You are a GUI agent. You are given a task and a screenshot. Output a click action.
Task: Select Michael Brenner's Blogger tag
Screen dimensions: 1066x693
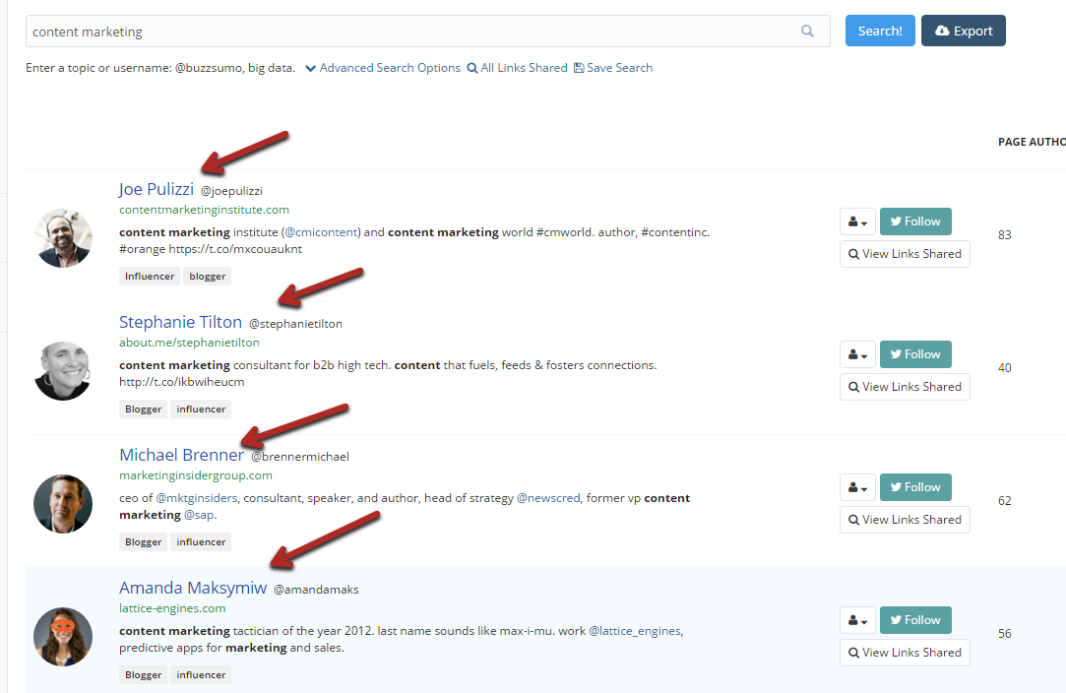click(x=144, y=542)
